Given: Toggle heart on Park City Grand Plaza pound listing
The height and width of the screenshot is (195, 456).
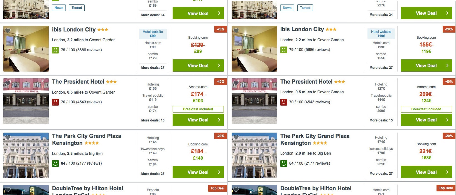Looking at the screenshot, I should click(8, 137).
